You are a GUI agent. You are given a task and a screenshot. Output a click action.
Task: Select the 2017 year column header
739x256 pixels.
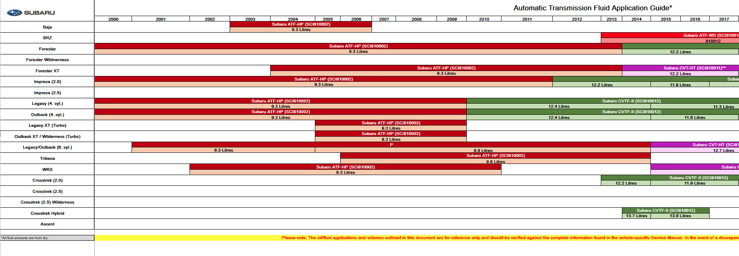(x=724, y=19)
